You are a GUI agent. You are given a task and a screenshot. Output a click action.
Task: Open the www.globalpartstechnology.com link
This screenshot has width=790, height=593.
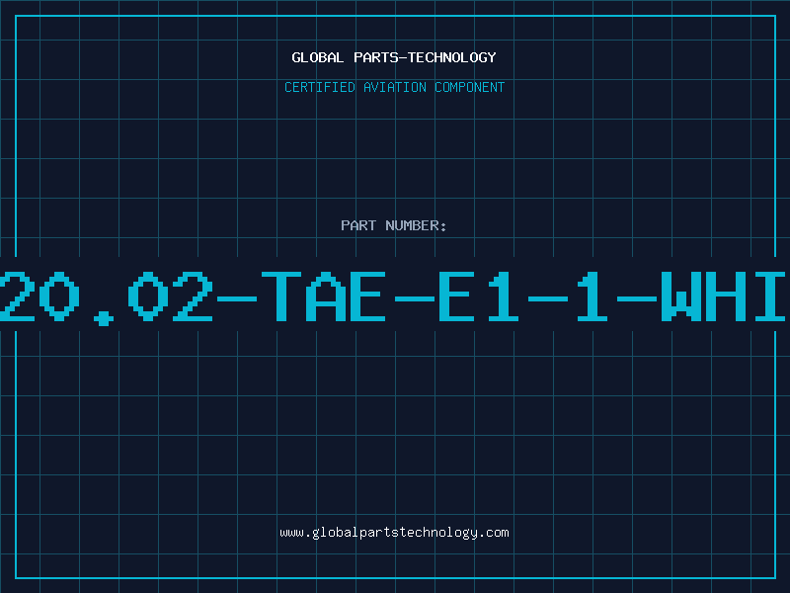coord(394,533)
